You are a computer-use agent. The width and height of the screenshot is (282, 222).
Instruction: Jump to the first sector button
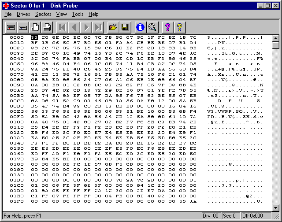62,27
